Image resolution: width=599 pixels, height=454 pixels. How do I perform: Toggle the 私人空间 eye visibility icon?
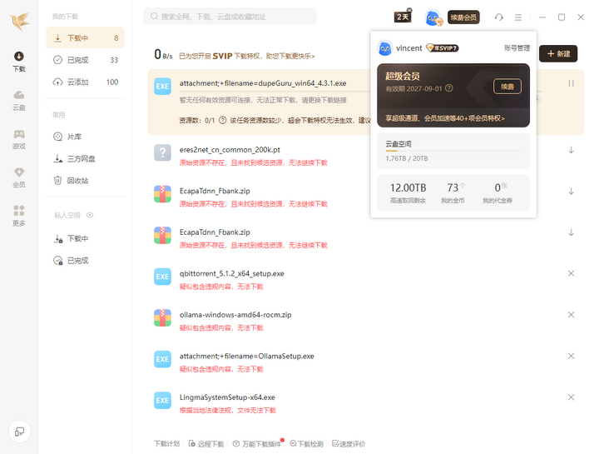[90, 215]
